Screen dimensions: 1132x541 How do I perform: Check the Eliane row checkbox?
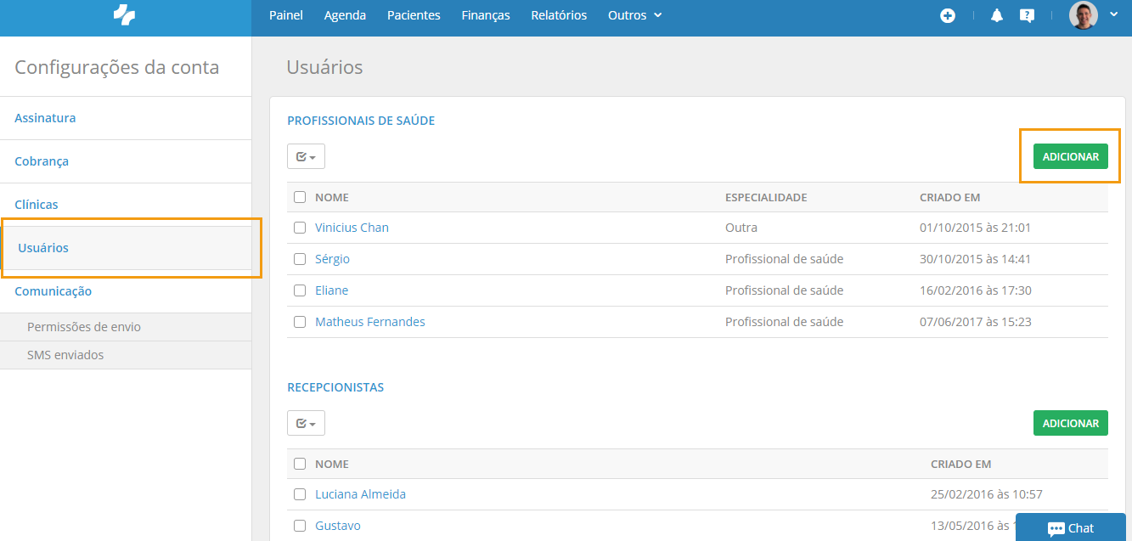(300, 290)
